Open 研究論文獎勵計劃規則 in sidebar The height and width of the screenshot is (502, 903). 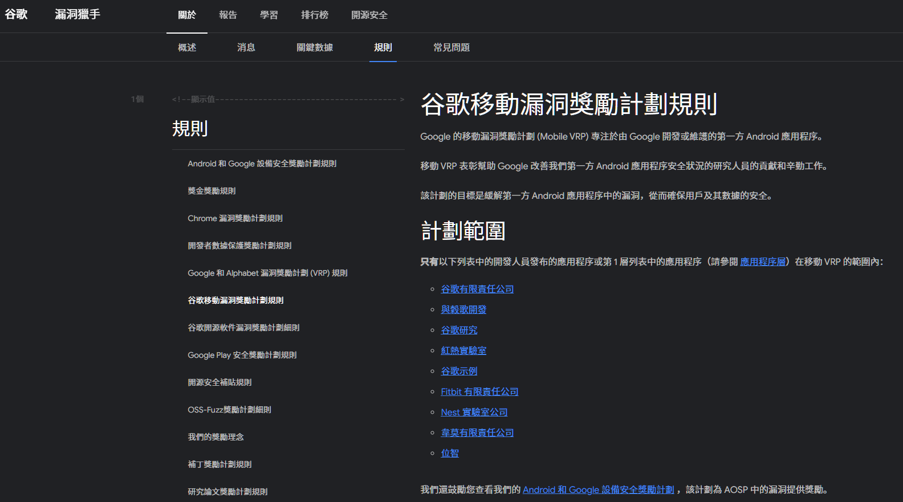tap(227, 492)
